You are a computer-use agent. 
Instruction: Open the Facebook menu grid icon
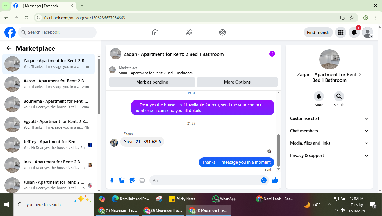341,32
